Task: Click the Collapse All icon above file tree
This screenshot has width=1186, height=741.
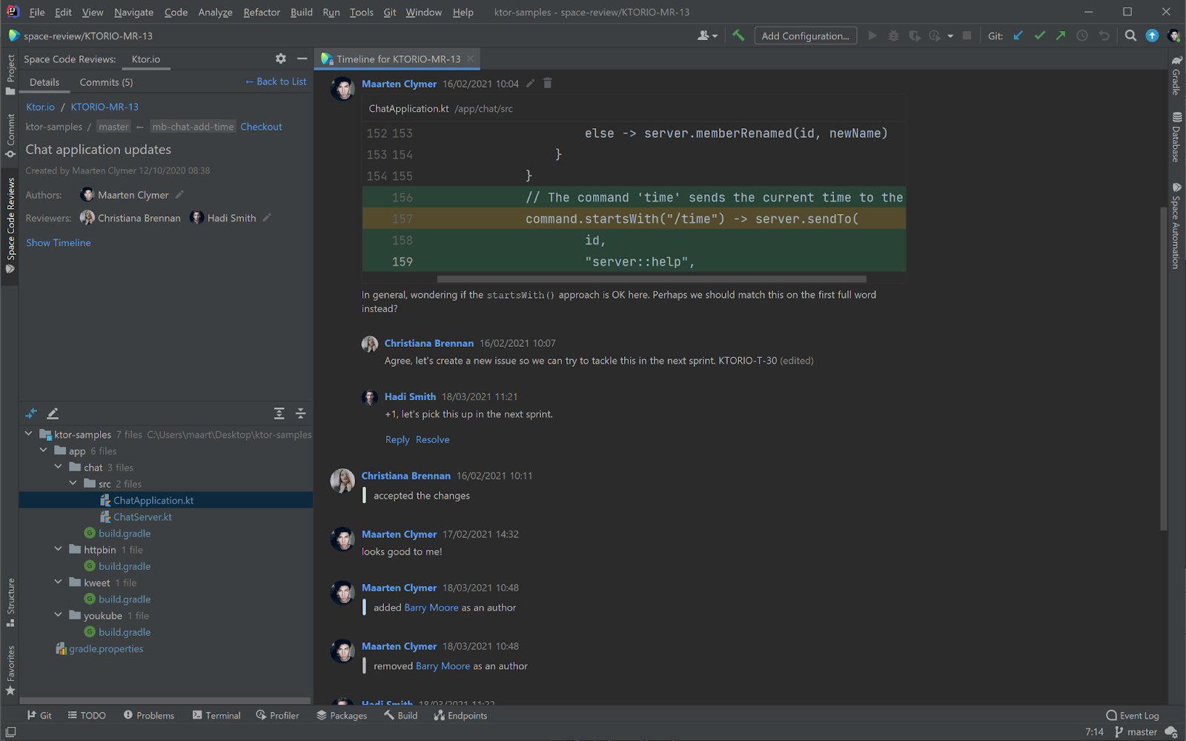Action: pyautogui.click(x=300, y=413)
